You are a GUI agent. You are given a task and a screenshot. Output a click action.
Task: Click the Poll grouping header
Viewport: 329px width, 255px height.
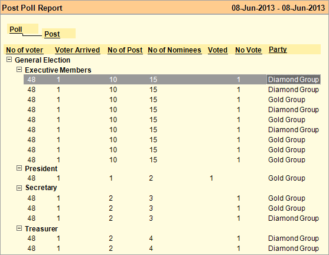click(x=23, y=29)
